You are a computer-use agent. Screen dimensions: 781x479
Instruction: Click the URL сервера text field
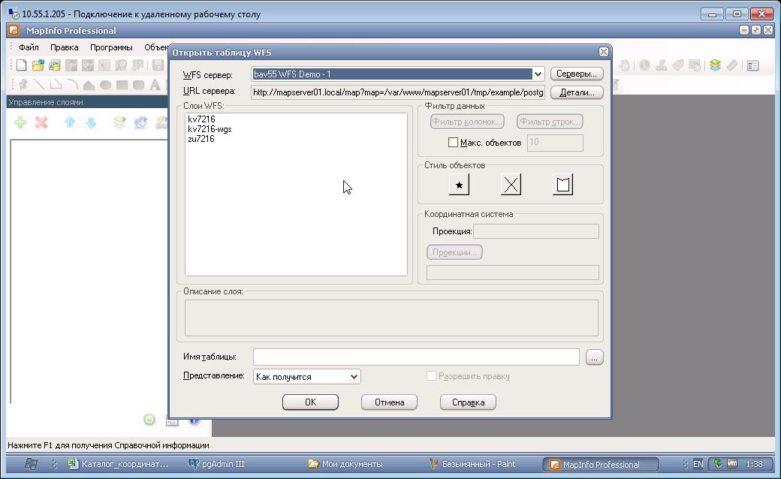(397, 92)
